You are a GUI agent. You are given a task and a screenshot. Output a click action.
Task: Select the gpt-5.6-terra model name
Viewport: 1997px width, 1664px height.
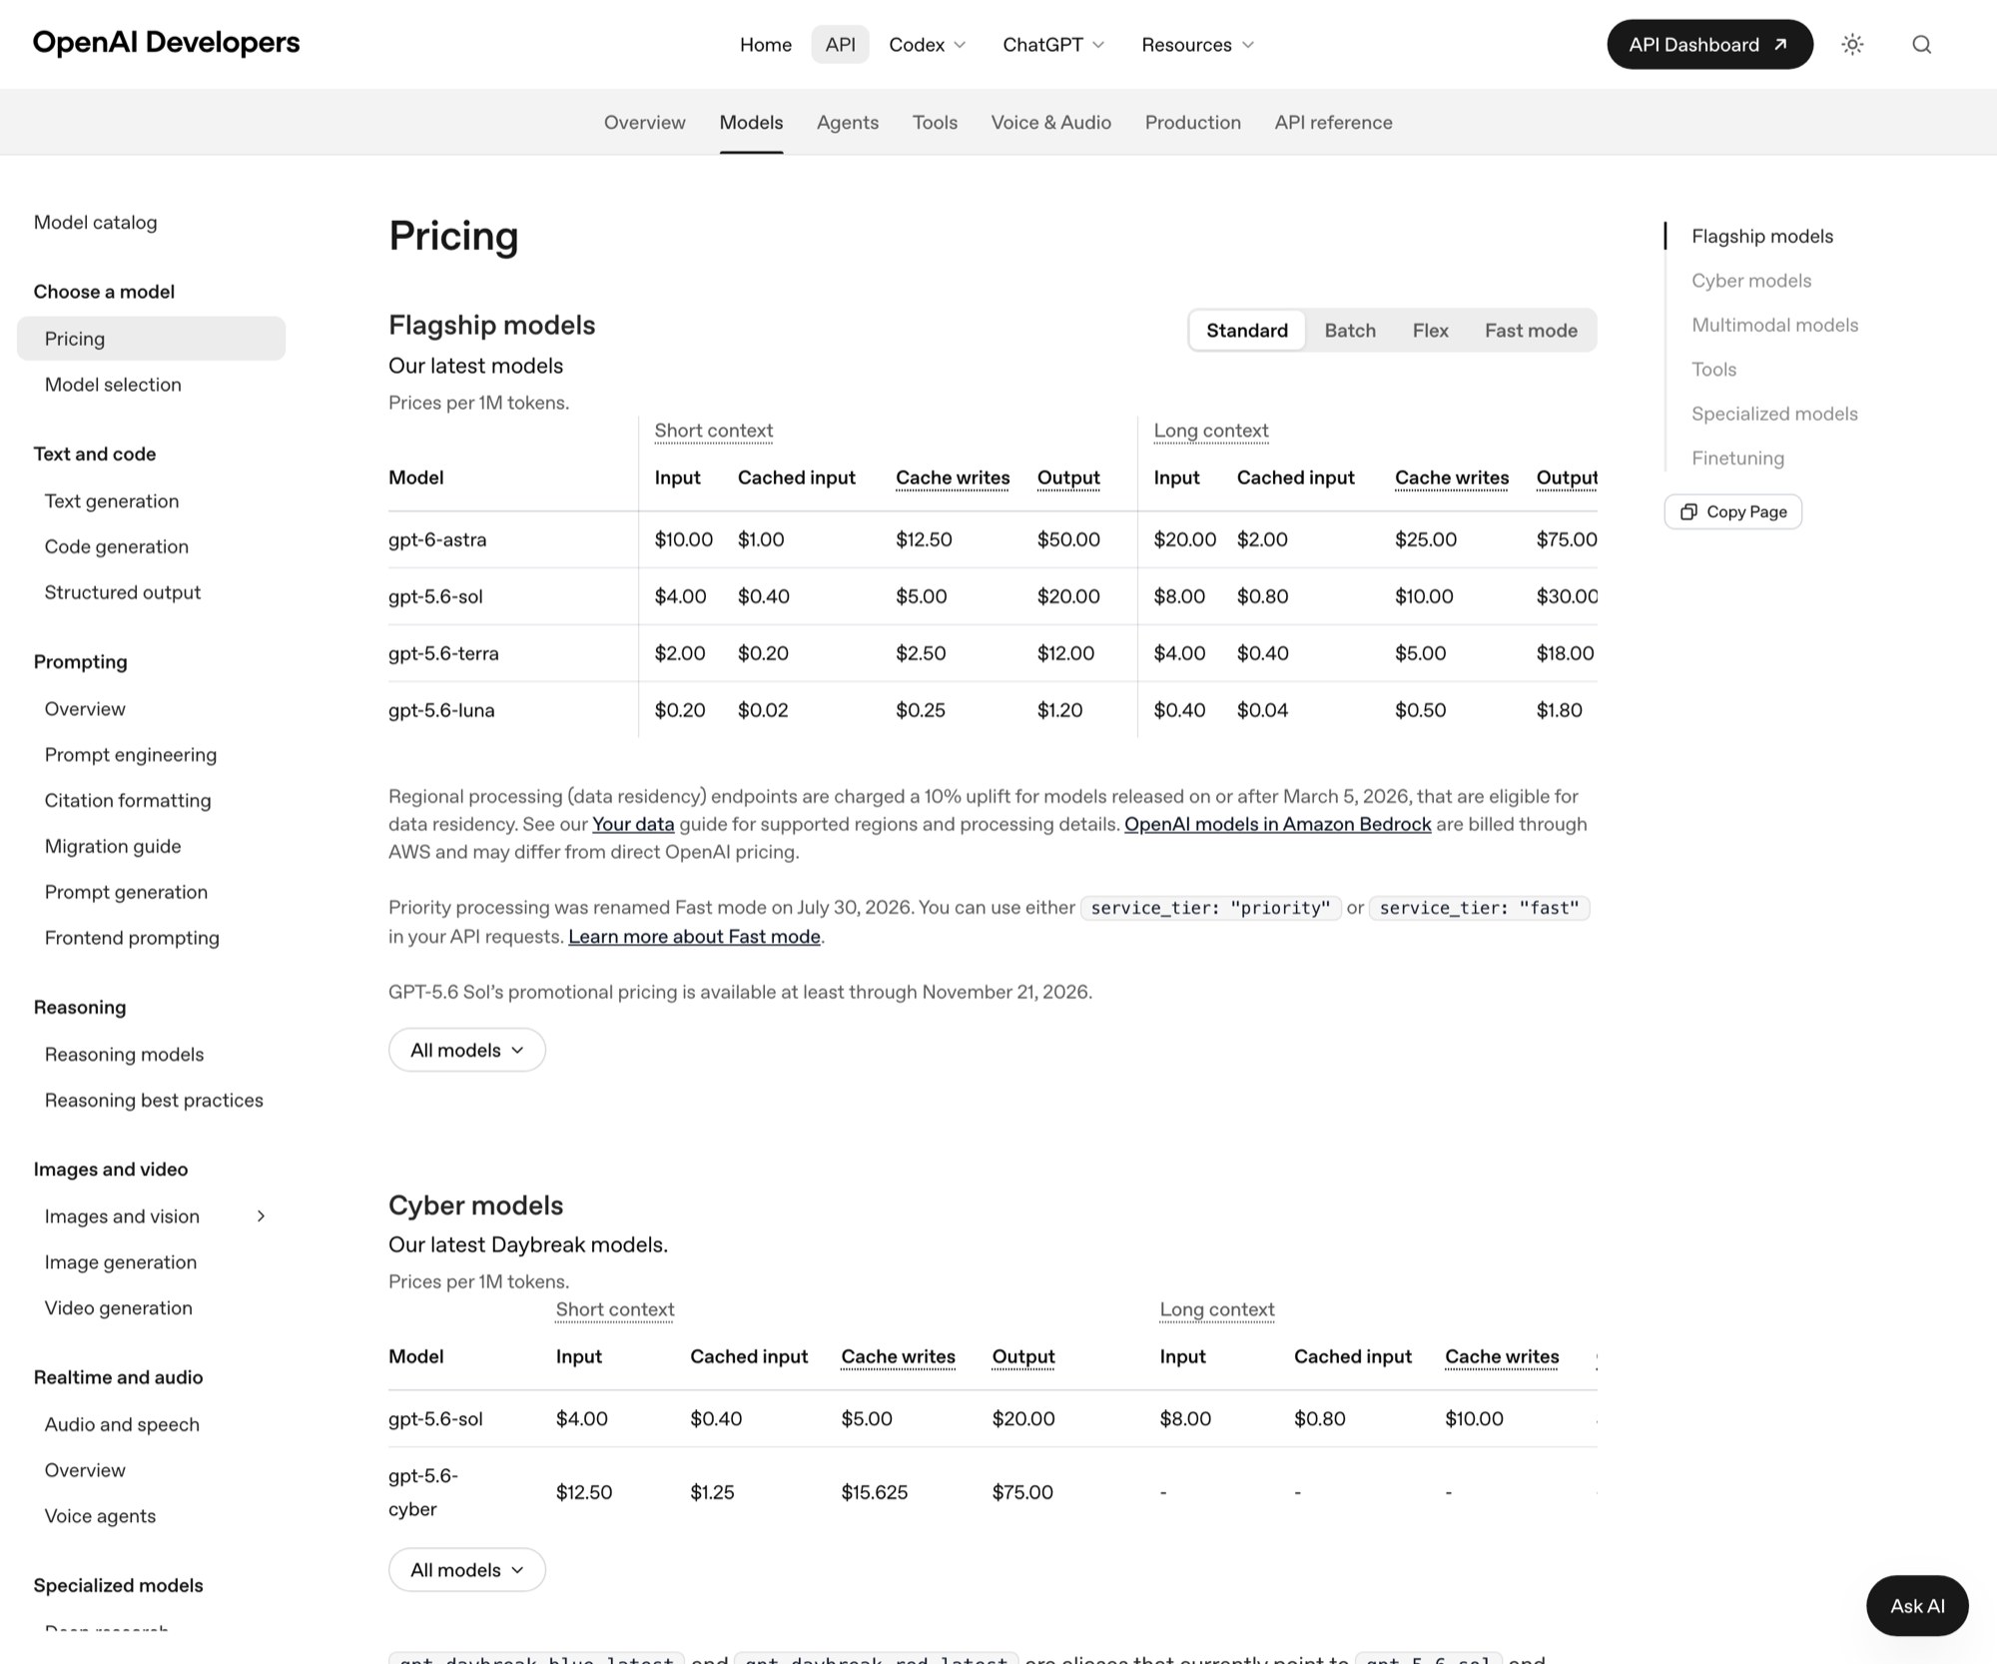pos(443,653)
